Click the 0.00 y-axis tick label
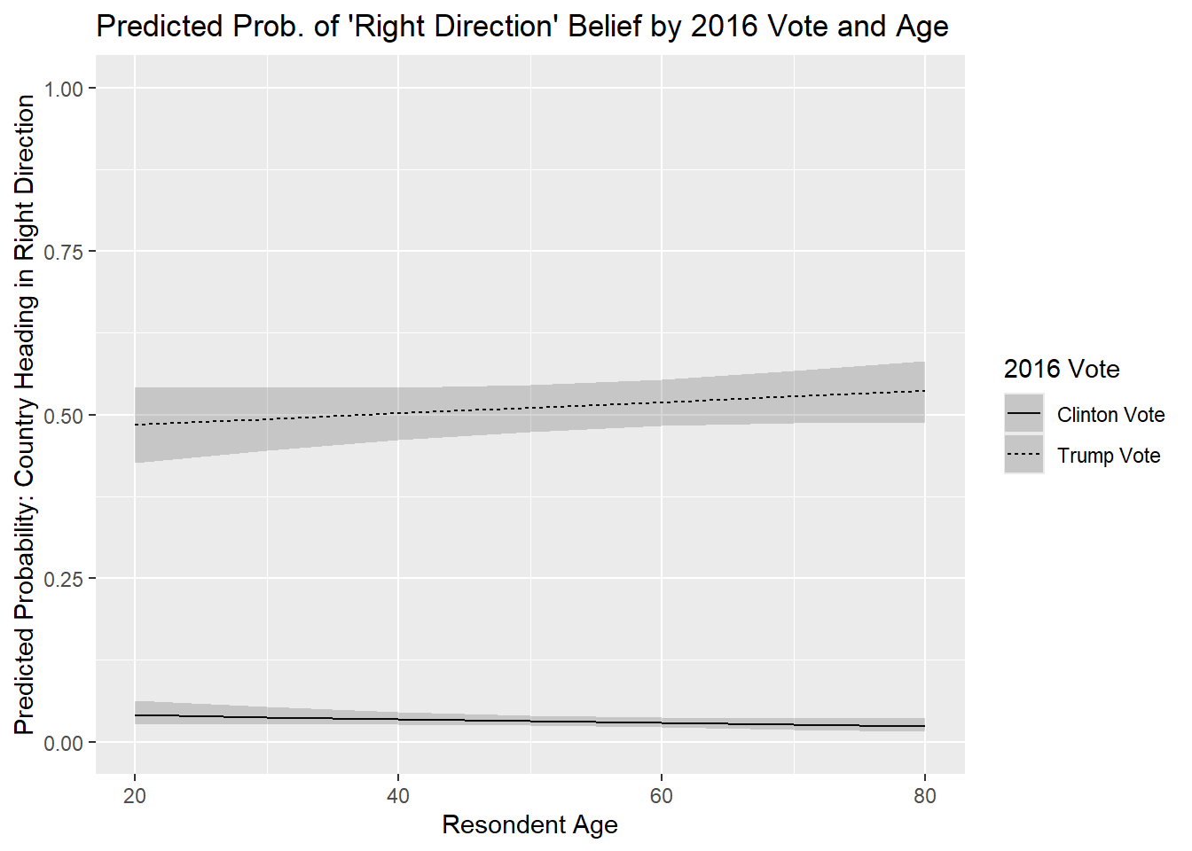 point(64,743)
